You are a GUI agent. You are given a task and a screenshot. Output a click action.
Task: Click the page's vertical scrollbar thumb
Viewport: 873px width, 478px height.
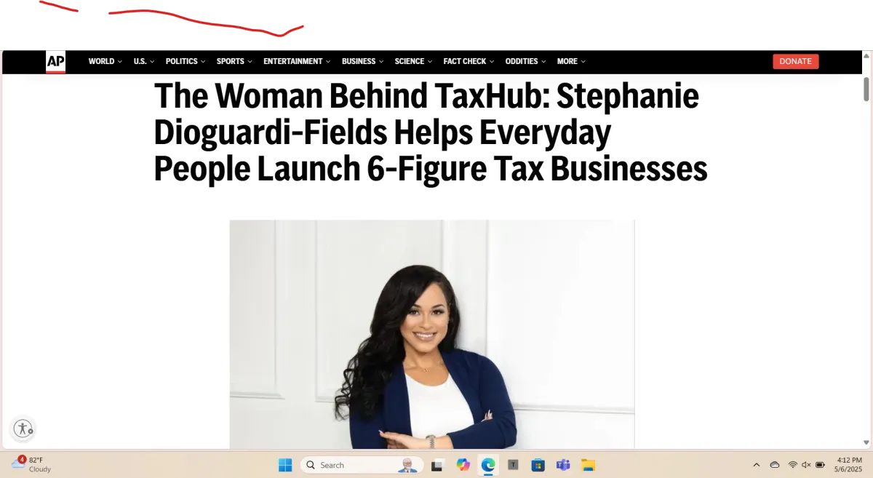click(866, 89)
